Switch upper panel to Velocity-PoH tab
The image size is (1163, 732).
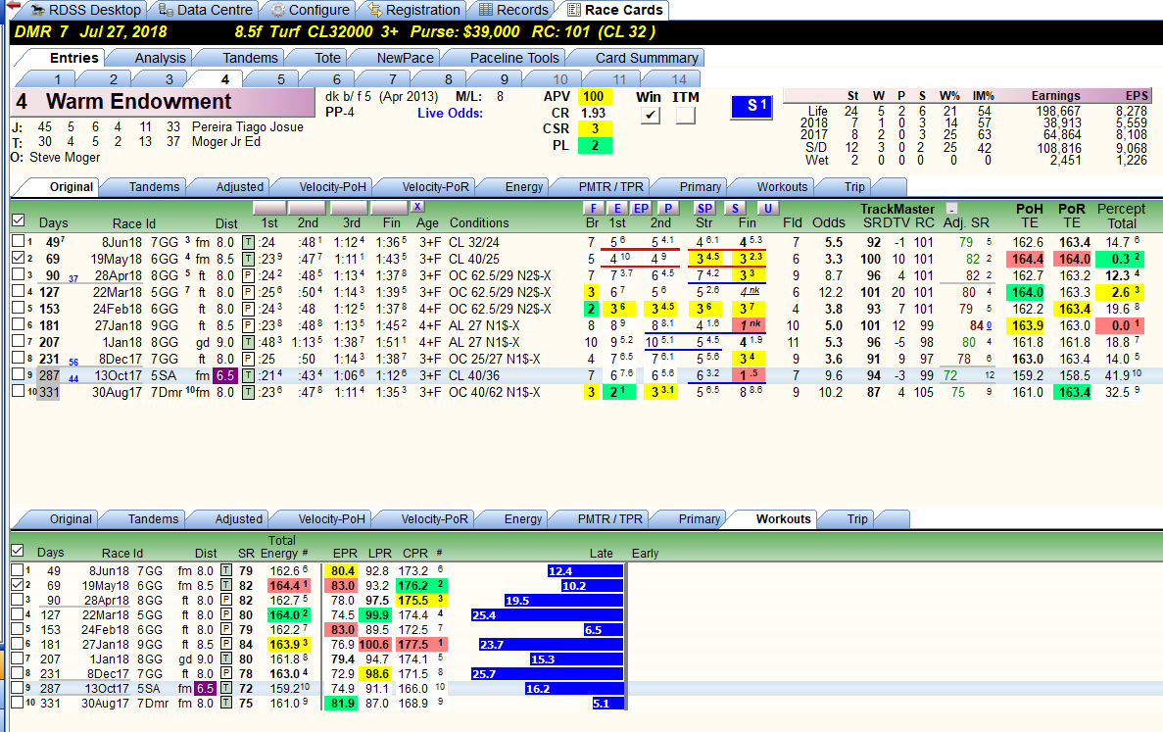click(332, 187)
